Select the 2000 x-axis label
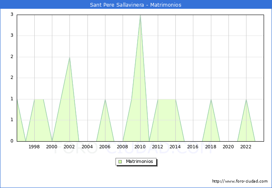Viewport: 272px width, 188px height. point(52,147)
